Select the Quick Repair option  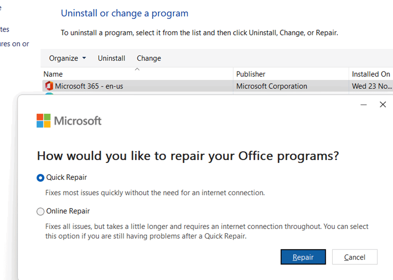(41, 178)
